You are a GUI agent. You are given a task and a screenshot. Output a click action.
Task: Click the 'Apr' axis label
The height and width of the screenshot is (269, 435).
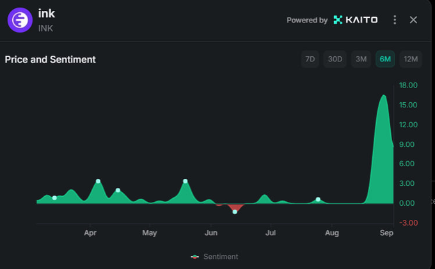tap(90, 233)
